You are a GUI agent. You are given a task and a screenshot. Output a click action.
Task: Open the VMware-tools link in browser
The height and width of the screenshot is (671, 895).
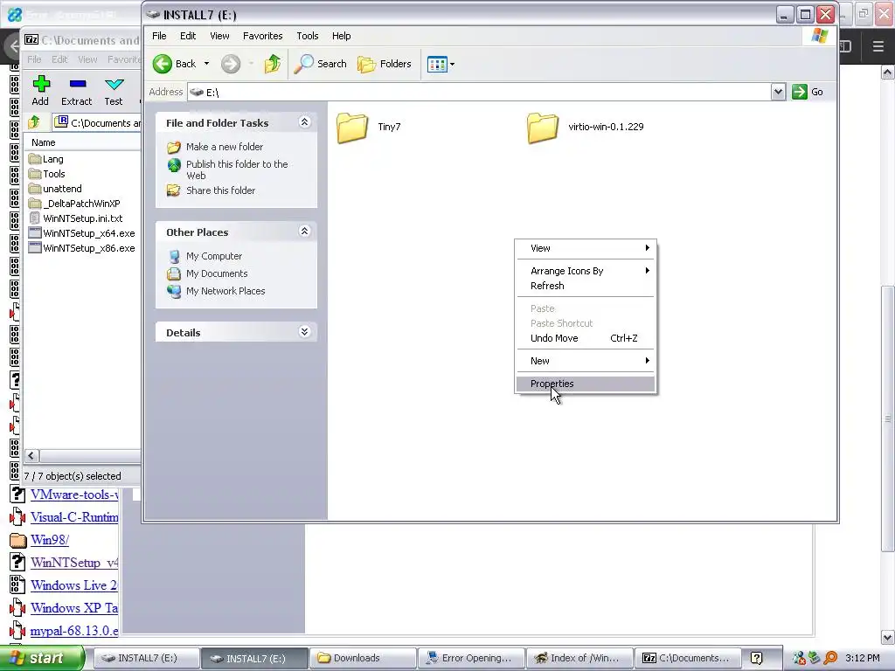pyautogui.click(x=74, y=495)
